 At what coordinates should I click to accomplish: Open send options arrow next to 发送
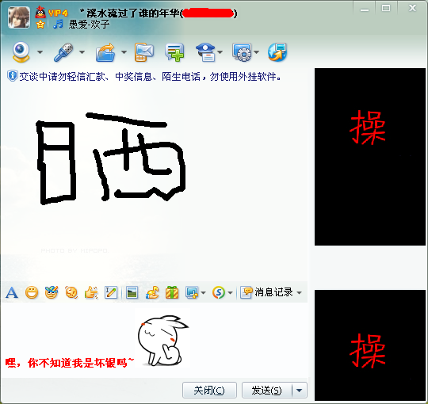[x=300, y=390]
